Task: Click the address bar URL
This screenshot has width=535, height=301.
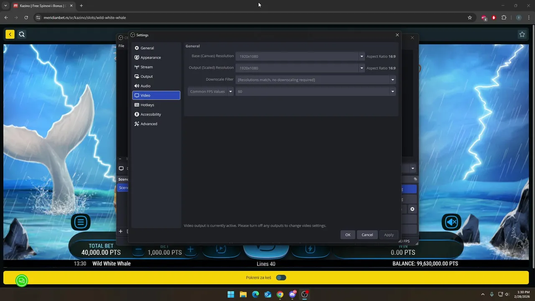Action: [85, 18]
